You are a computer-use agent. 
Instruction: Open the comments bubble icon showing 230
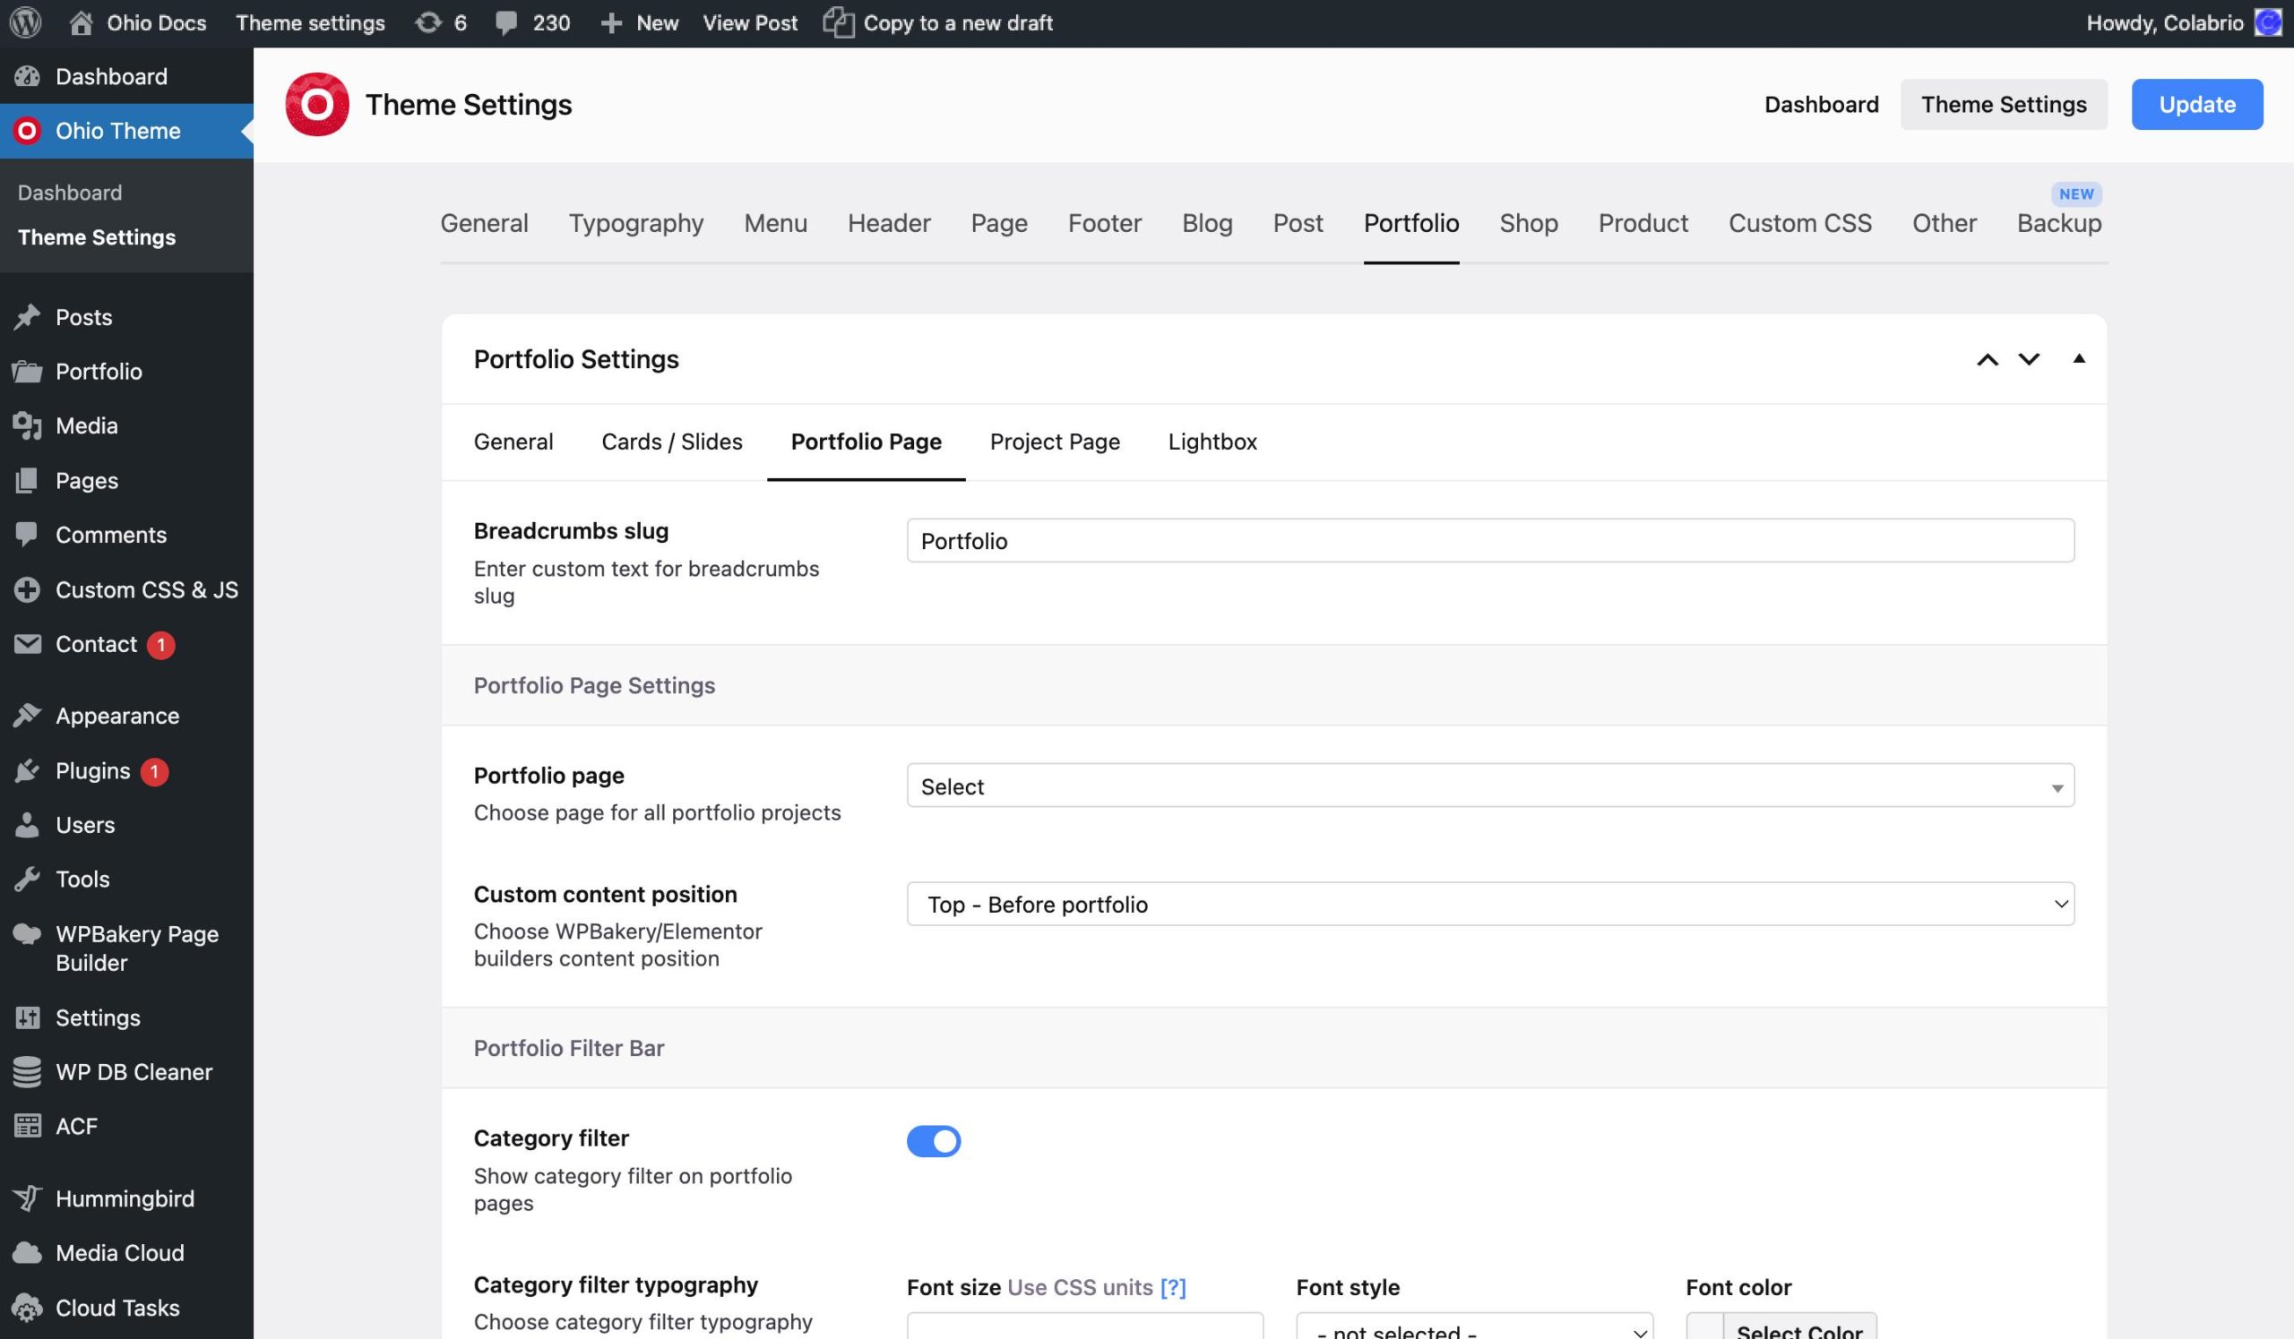506,22
